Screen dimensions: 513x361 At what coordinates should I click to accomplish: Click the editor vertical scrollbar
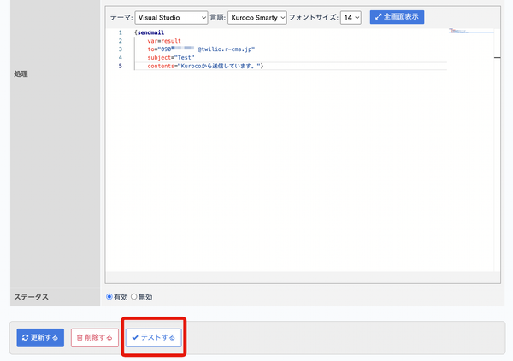click(x=497, y=149)
